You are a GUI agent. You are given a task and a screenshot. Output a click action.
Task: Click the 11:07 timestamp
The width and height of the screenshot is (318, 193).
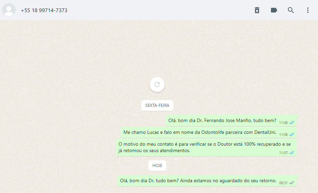283,153
